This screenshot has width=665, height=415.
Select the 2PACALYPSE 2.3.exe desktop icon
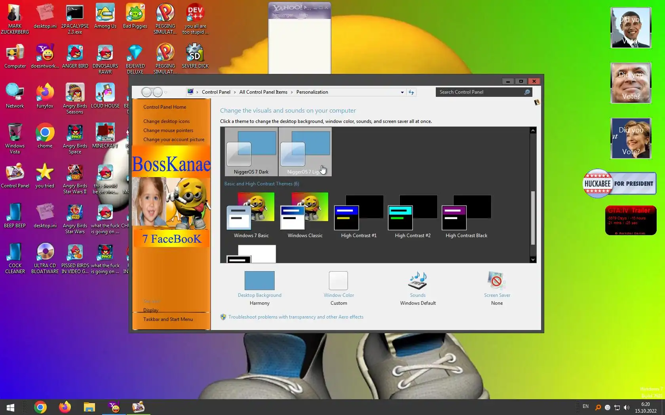(75, 19)
